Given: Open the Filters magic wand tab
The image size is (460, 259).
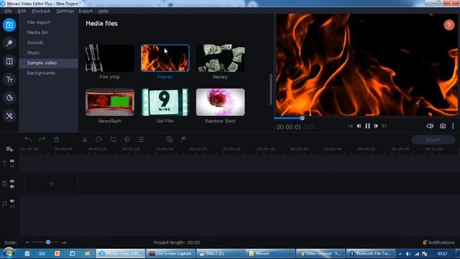Looking at the screenshot, I should click(x=9, y=43).
